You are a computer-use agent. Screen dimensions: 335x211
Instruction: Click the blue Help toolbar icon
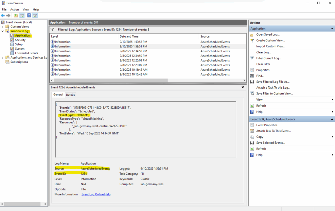click(x=29, y=15)
